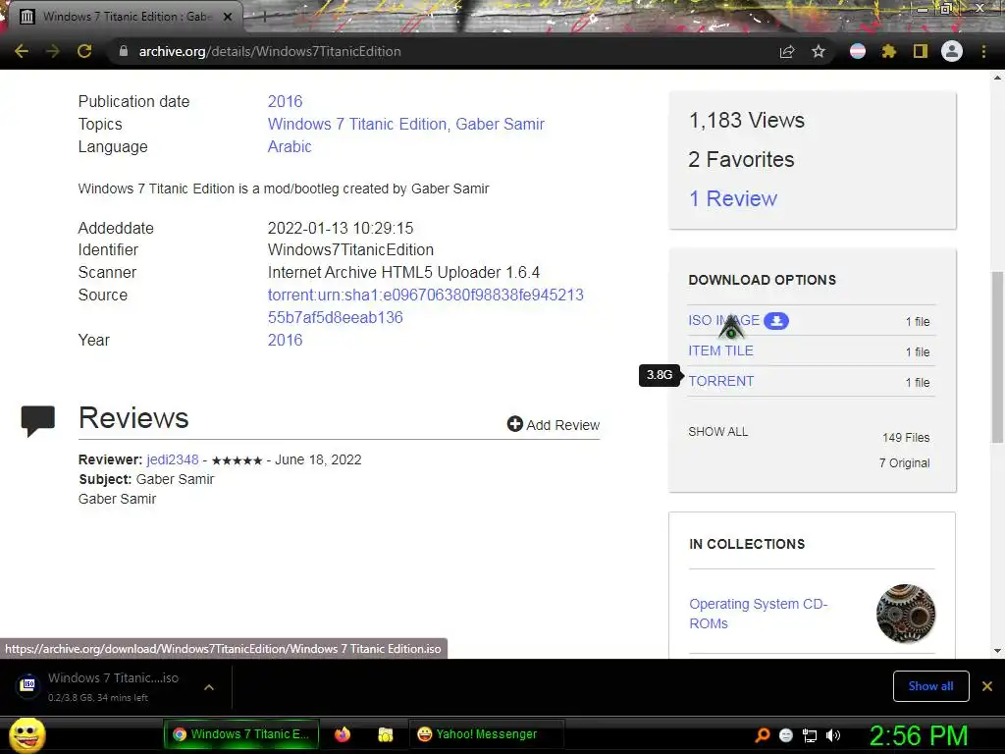This screenshot has height=754, width=1005.
Task: Click the ISO IMAGE download arrow icon
Action: [x=776, y=321]
